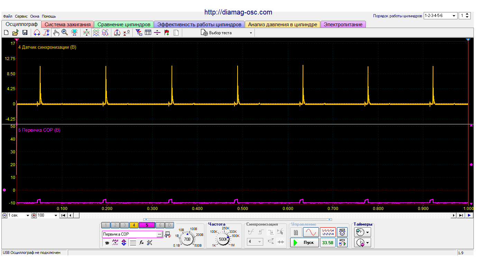Toggle yellow channel 4 button
Viewport: 478px width, 257px height.
(134, 225)
